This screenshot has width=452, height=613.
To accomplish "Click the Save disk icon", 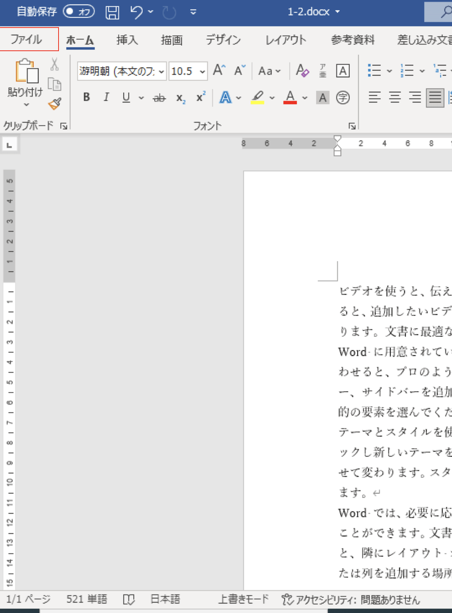I will click(112, 12).
